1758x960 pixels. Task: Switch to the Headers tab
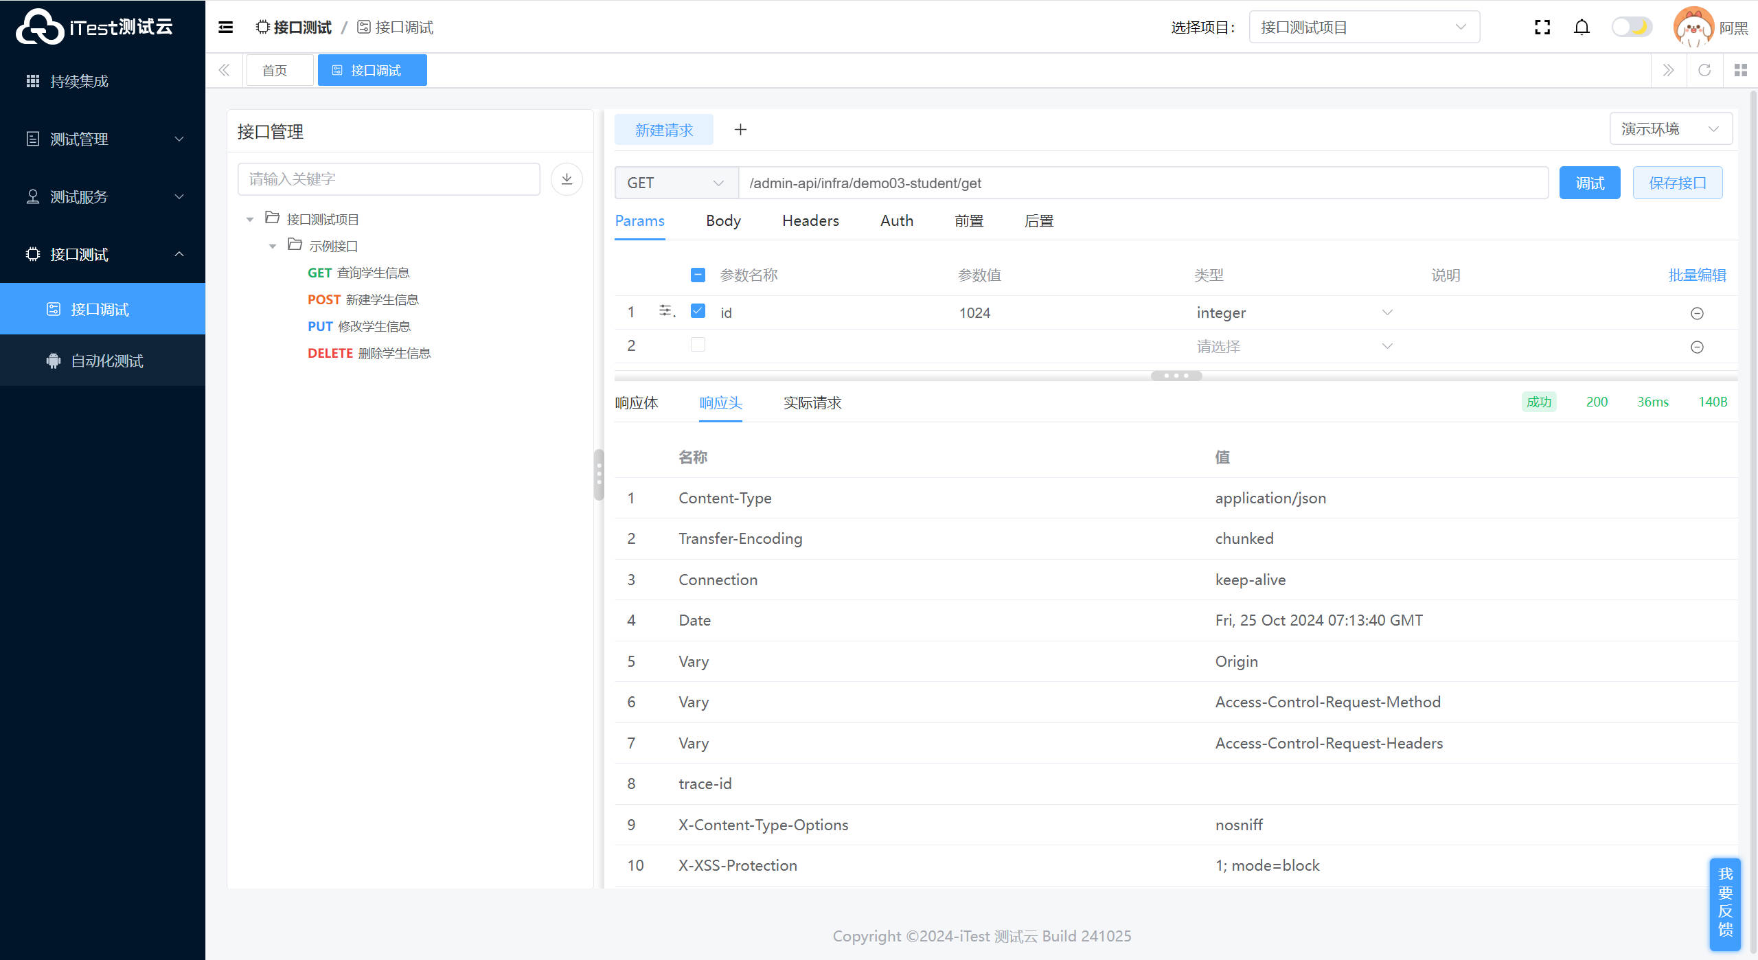click(x=810, y=221)
